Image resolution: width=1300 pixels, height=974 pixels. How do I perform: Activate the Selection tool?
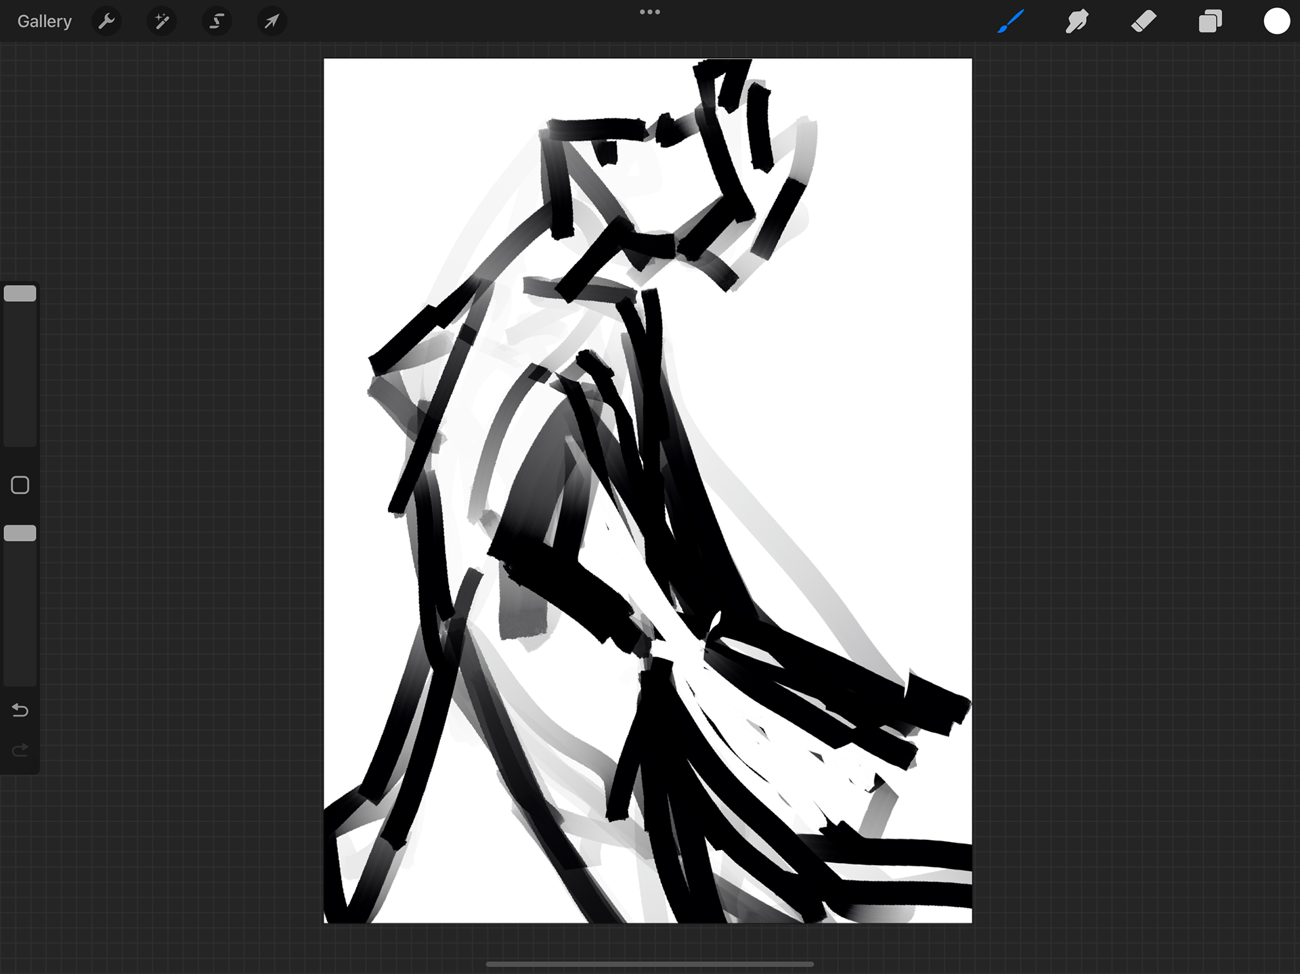tap(217, 22)
